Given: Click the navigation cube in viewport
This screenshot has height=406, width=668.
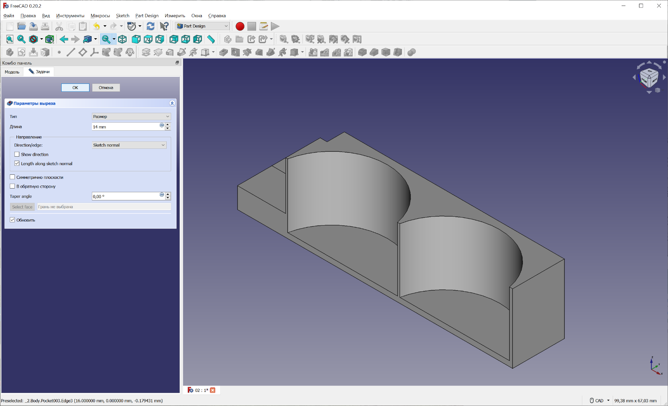Looking at the screenshot, I should tap(649, 78).
